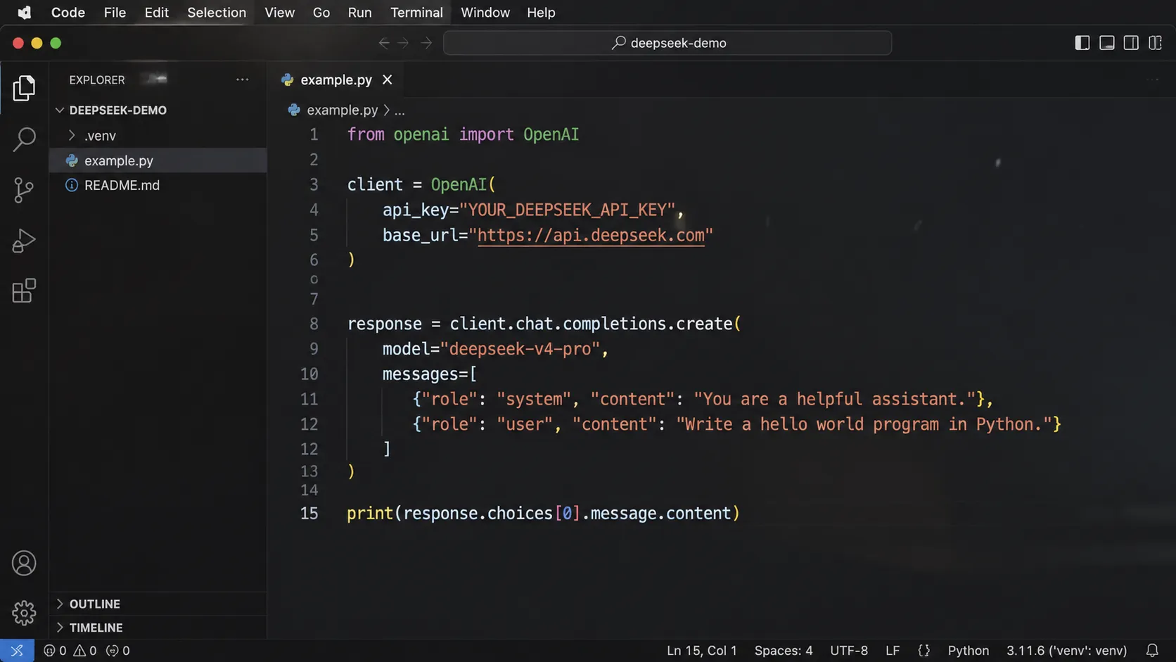The image size is (1176, 662).
Task: Follow the https://api.deepseek.com link
Action: [x=591, y=235]
